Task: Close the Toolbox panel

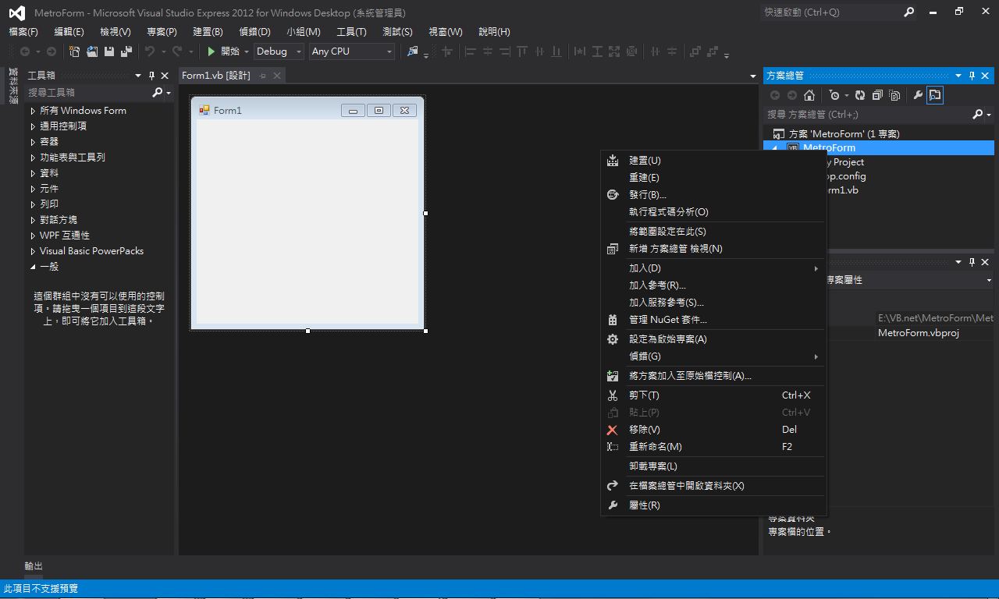Action: pos(165,76)
